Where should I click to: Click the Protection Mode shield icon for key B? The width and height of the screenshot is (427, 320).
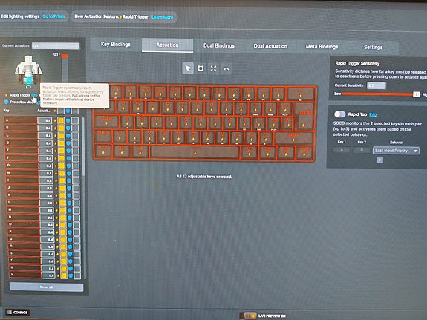click(x=68, y=128)
